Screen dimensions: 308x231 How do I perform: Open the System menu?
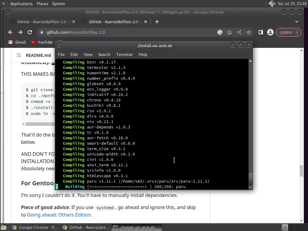(59, 4)
